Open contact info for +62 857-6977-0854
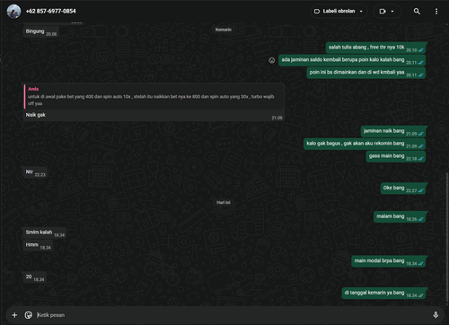 point(51,11)
